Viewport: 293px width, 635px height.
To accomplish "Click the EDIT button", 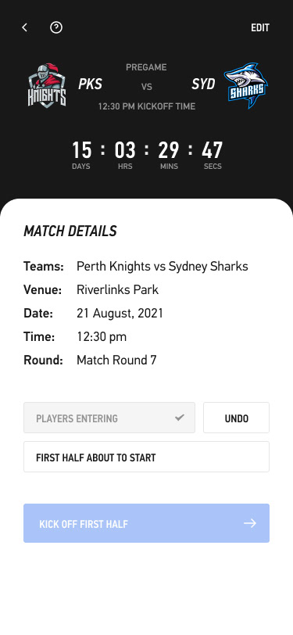I will point(260,27).
